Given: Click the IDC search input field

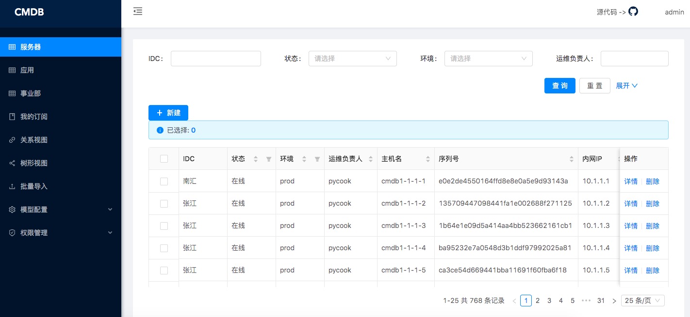Looking at the screenshot, I should pos(215,59).
